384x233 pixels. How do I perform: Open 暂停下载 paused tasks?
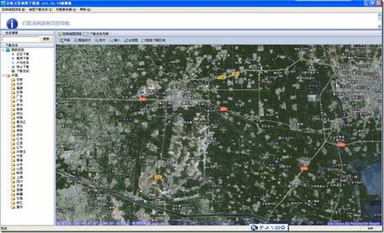click(x=21, y=59)
